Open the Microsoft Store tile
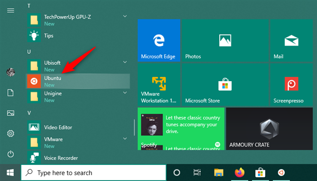The image size is (317, 181). pyautogui.click(x=225, y=85)
